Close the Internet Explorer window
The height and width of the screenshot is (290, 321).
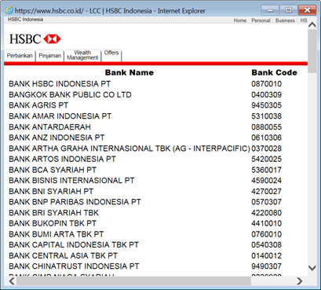[x=307, y=10]
